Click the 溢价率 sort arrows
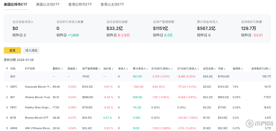This screenshot has height=131, width=276. (113, 69)
